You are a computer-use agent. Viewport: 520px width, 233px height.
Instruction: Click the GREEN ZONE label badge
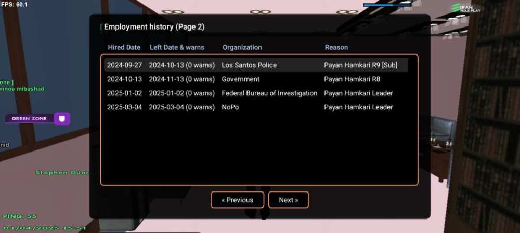tap(29, 118)
